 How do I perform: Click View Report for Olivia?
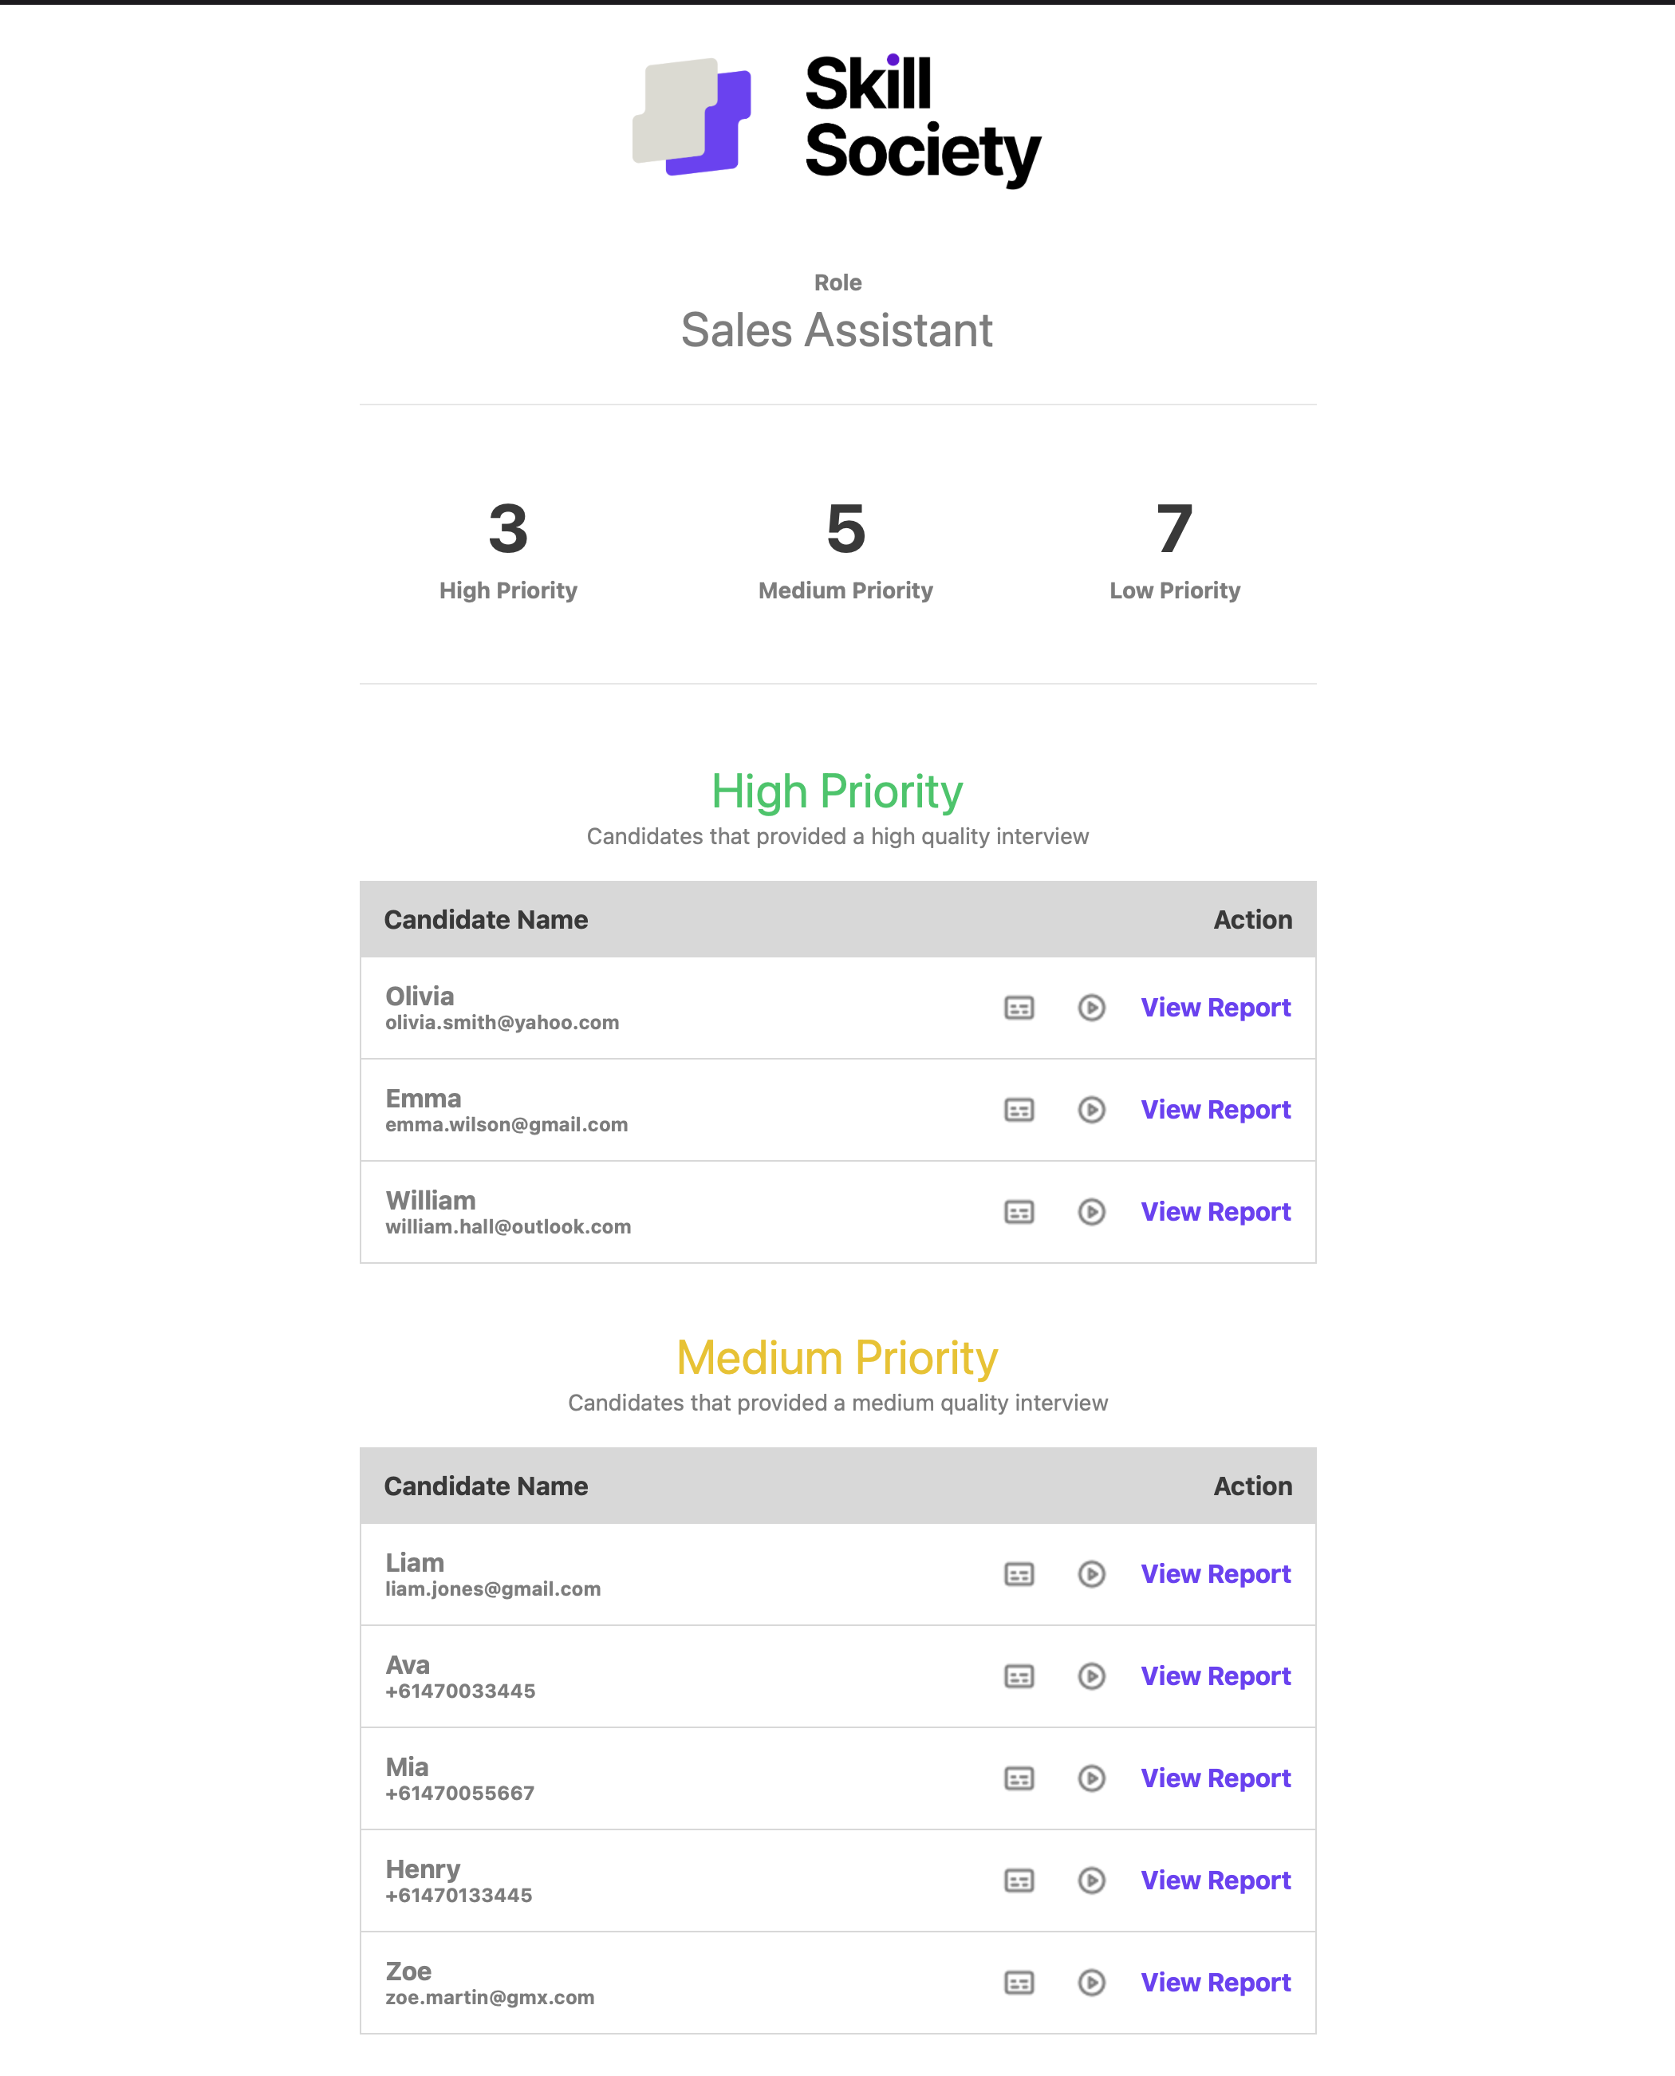coord(1215,1008)
